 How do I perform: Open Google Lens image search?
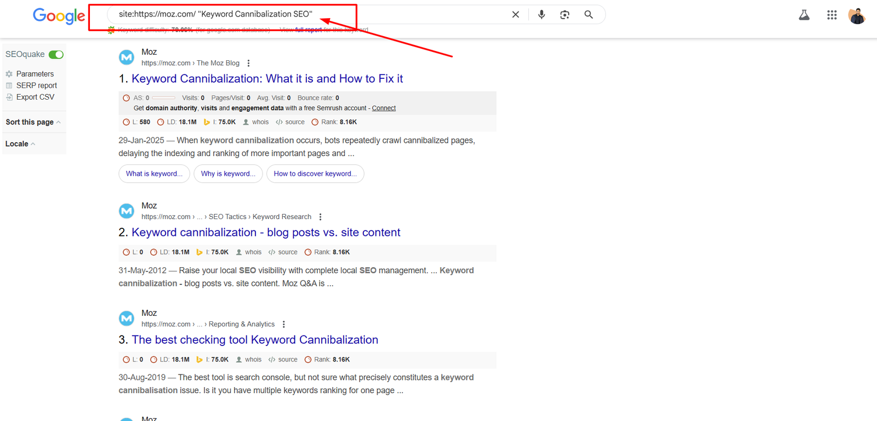[565, 15]
